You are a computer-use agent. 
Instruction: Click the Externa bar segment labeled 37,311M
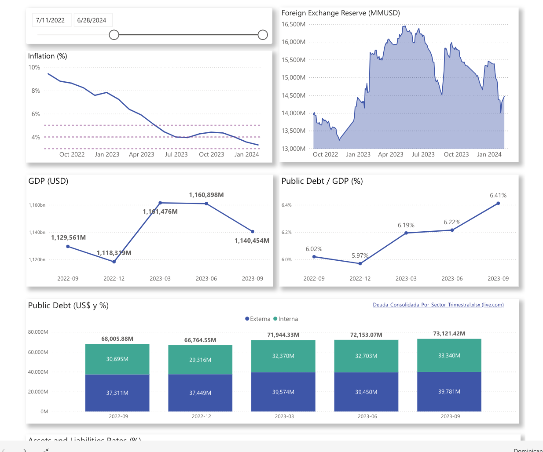(117, 393)
